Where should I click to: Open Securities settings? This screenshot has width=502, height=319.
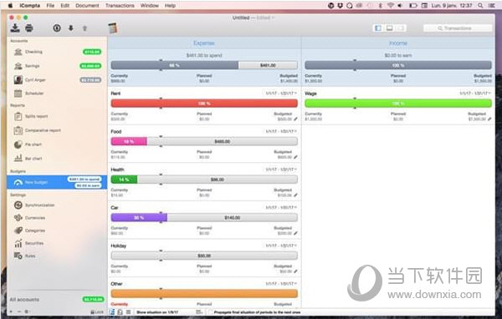57,243
